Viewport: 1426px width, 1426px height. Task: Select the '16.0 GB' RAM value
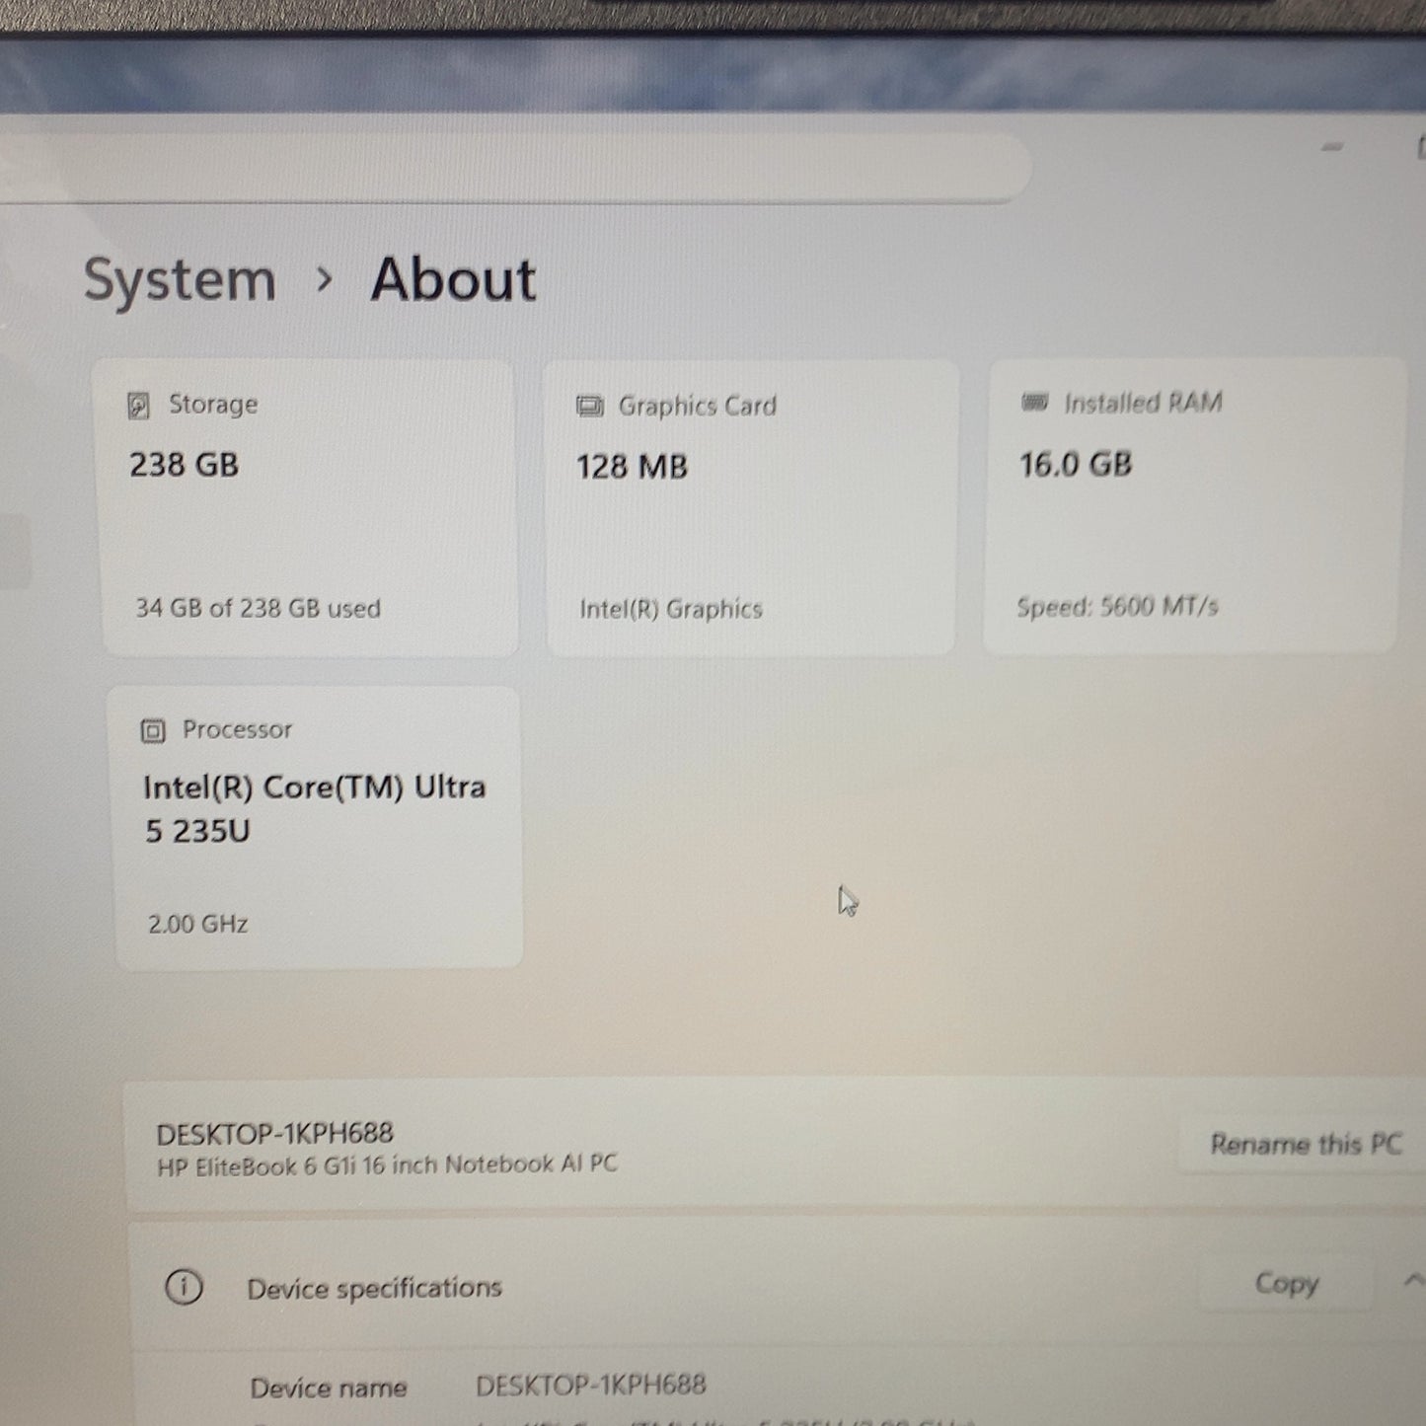click(x=1076, y=464)
